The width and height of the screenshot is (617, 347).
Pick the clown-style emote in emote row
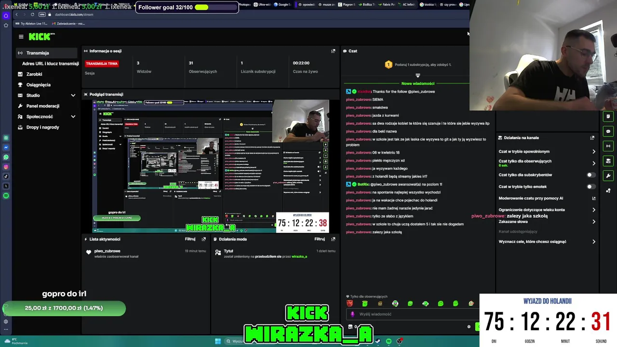[x=395, y=304]
